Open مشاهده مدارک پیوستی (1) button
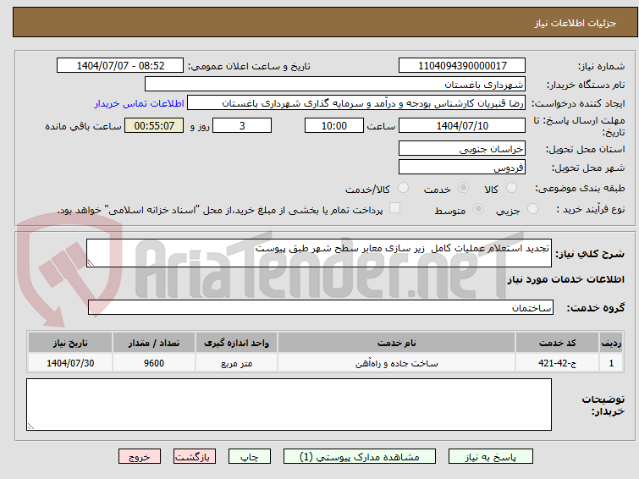 coord(360,457)
